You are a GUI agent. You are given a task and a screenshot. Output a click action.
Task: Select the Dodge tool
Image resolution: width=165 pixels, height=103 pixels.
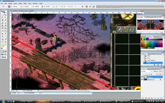[5, 31]
